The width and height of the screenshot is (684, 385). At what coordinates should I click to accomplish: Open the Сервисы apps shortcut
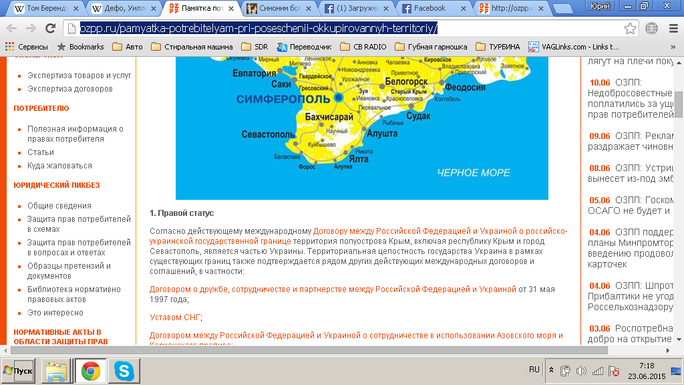click(x=26, y=47)
